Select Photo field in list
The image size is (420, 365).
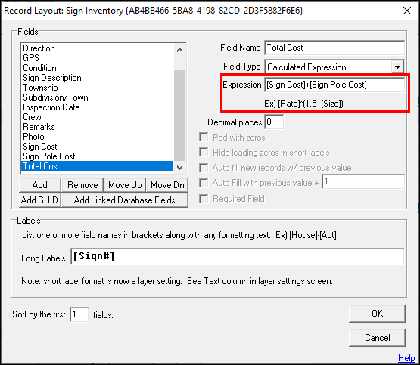[x=97, y=137]
